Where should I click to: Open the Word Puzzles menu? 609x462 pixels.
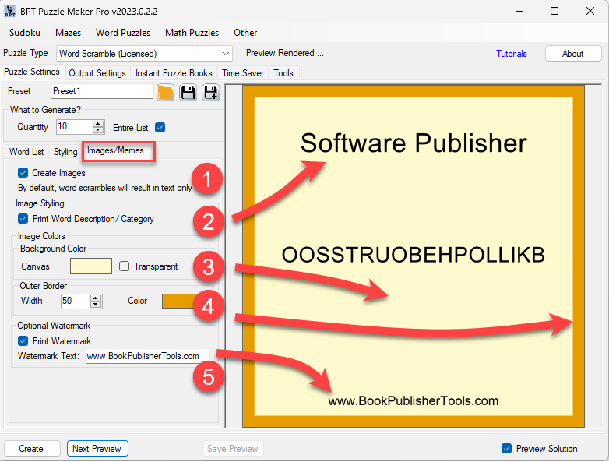pyautogui.click(x=123, y=33)
